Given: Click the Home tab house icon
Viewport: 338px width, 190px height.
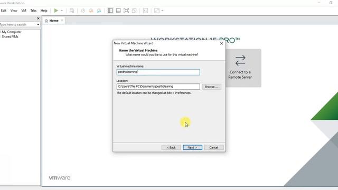Looking at the screenshot, I should coord(46,21).
